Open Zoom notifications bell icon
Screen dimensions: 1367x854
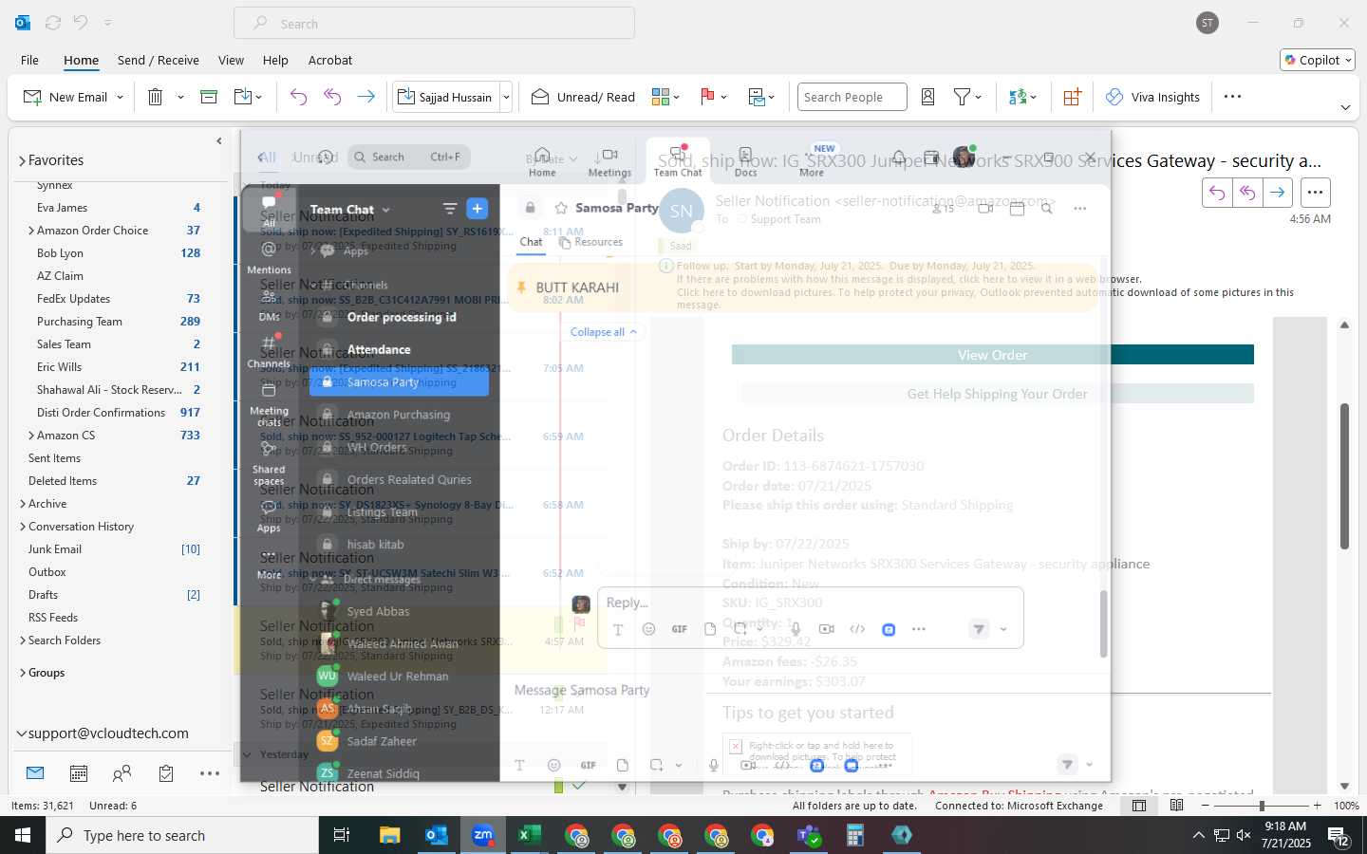click(x=899, y=157)
